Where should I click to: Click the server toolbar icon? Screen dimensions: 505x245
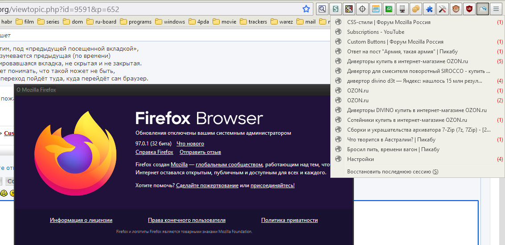402,9
